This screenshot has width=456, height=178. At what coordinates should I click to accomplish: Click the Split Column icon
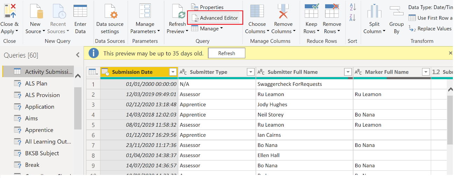(x=374, y=11)
